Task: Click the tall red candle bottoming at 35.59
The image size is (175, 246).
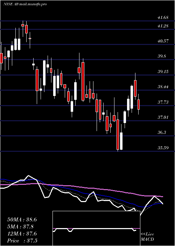Action: pyautogui.click(x=118, y=135)
